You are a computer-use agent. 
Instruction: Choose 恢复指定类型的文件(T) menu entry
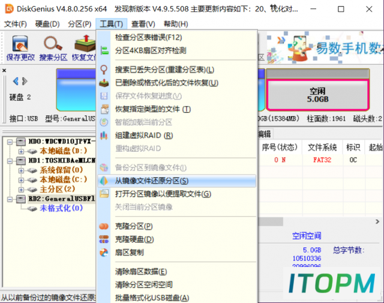[176, 109]
